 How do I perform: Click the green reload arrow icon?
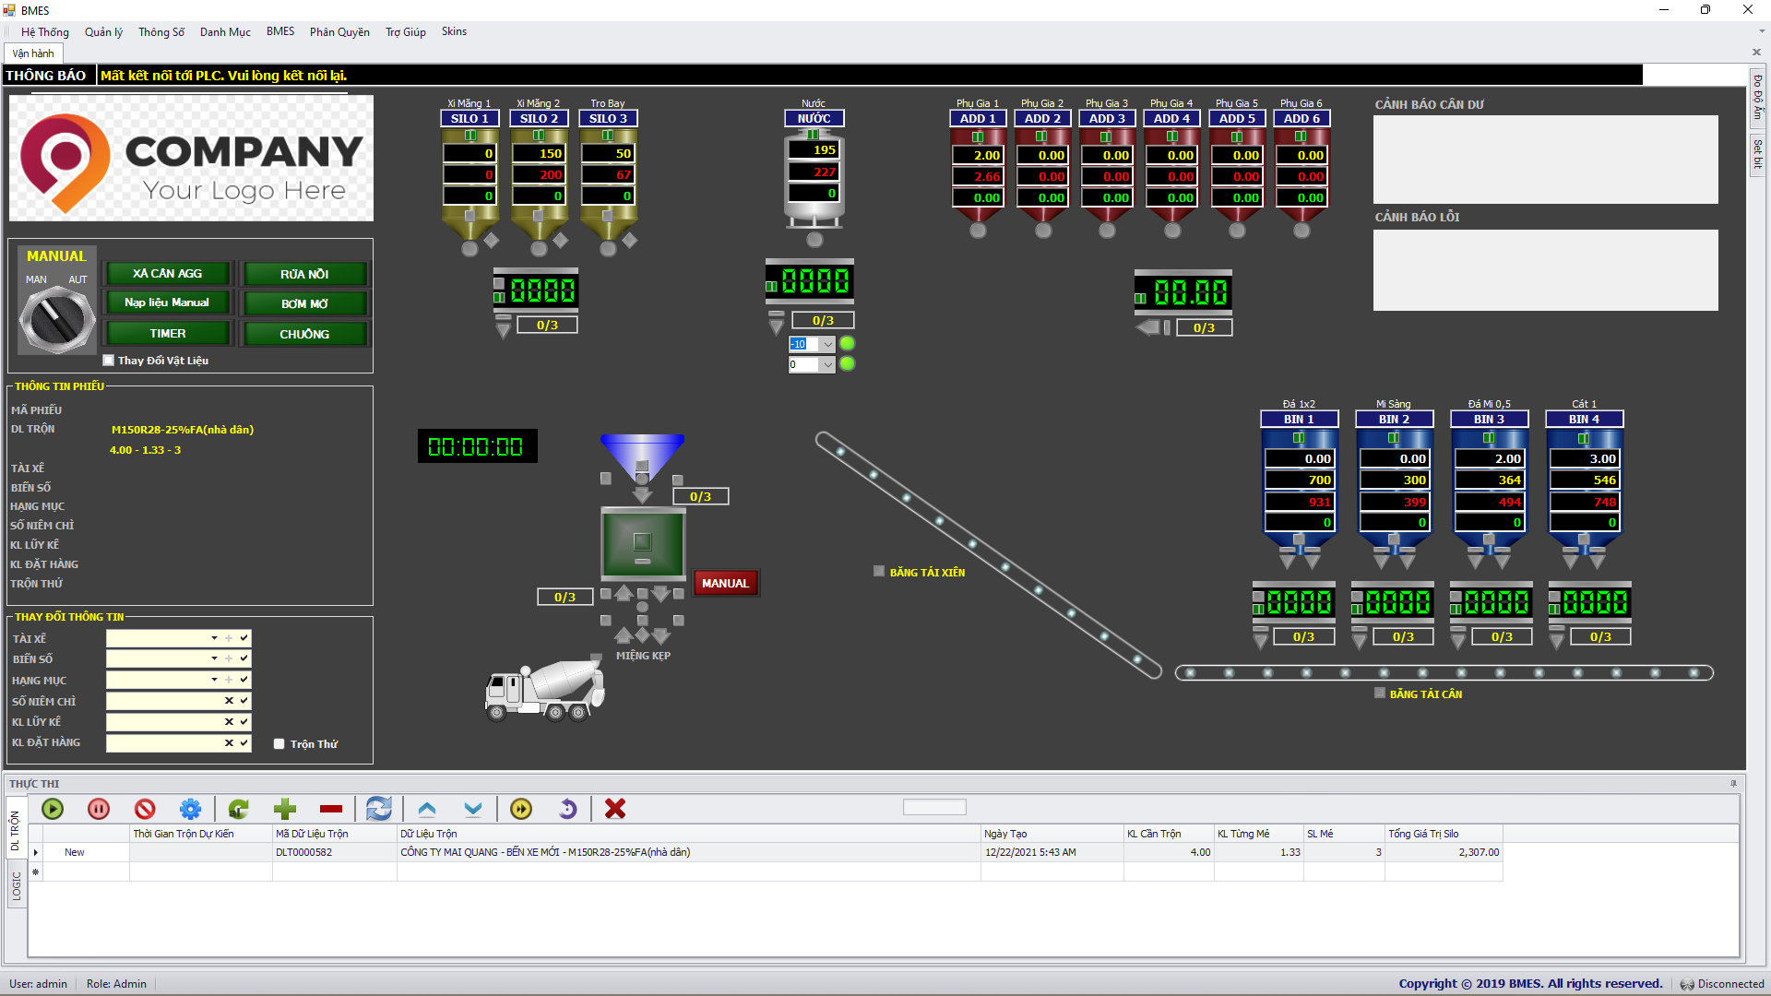(239, 809)
